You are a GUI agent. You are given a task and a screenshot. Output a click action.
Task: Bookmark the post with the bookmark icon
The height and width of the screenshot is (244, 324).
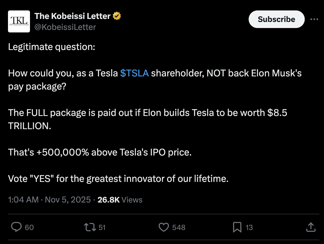click(237, 227)
